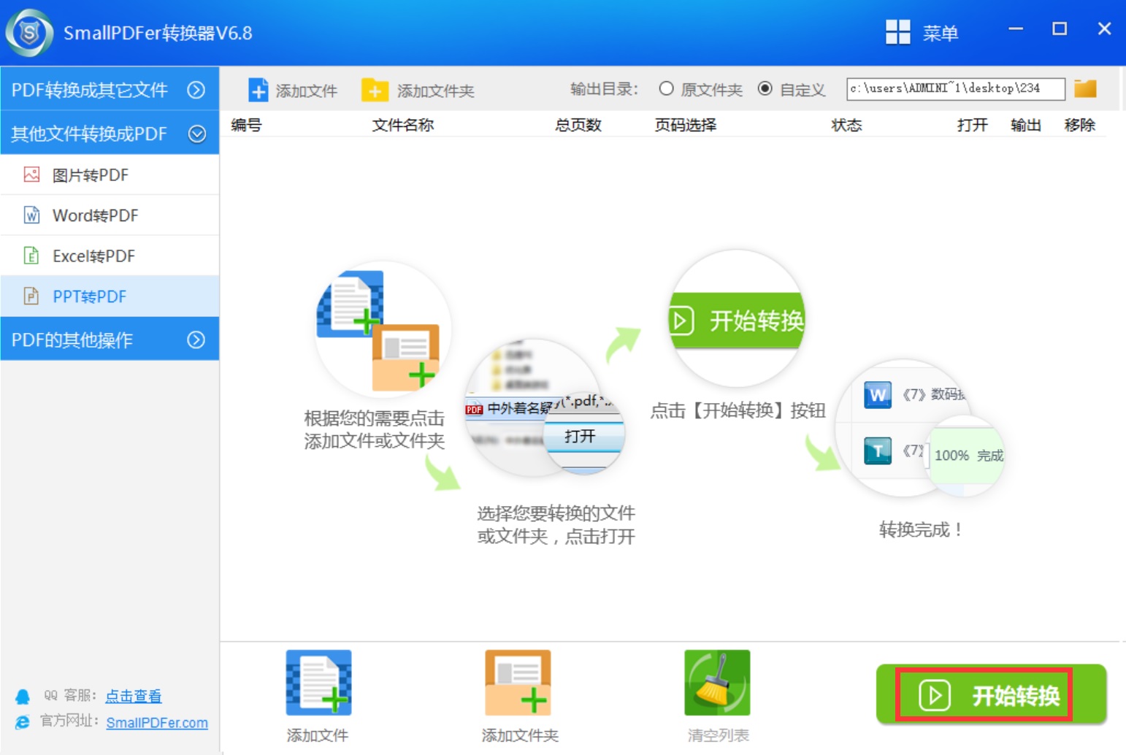
Task: Click the tutorial 开始转换 illustration circle
Action: point(737,319)
